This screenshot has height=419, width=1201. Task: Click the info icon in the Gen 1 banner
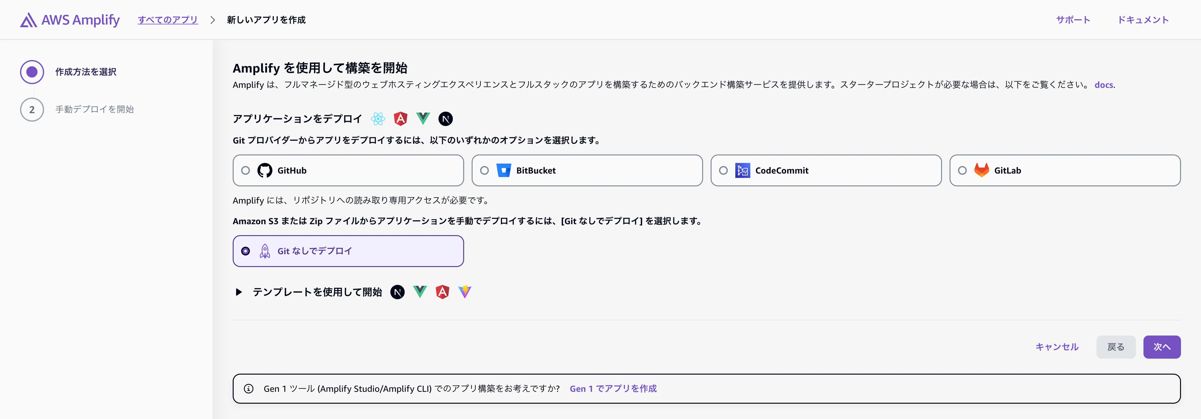click(249, 388)
